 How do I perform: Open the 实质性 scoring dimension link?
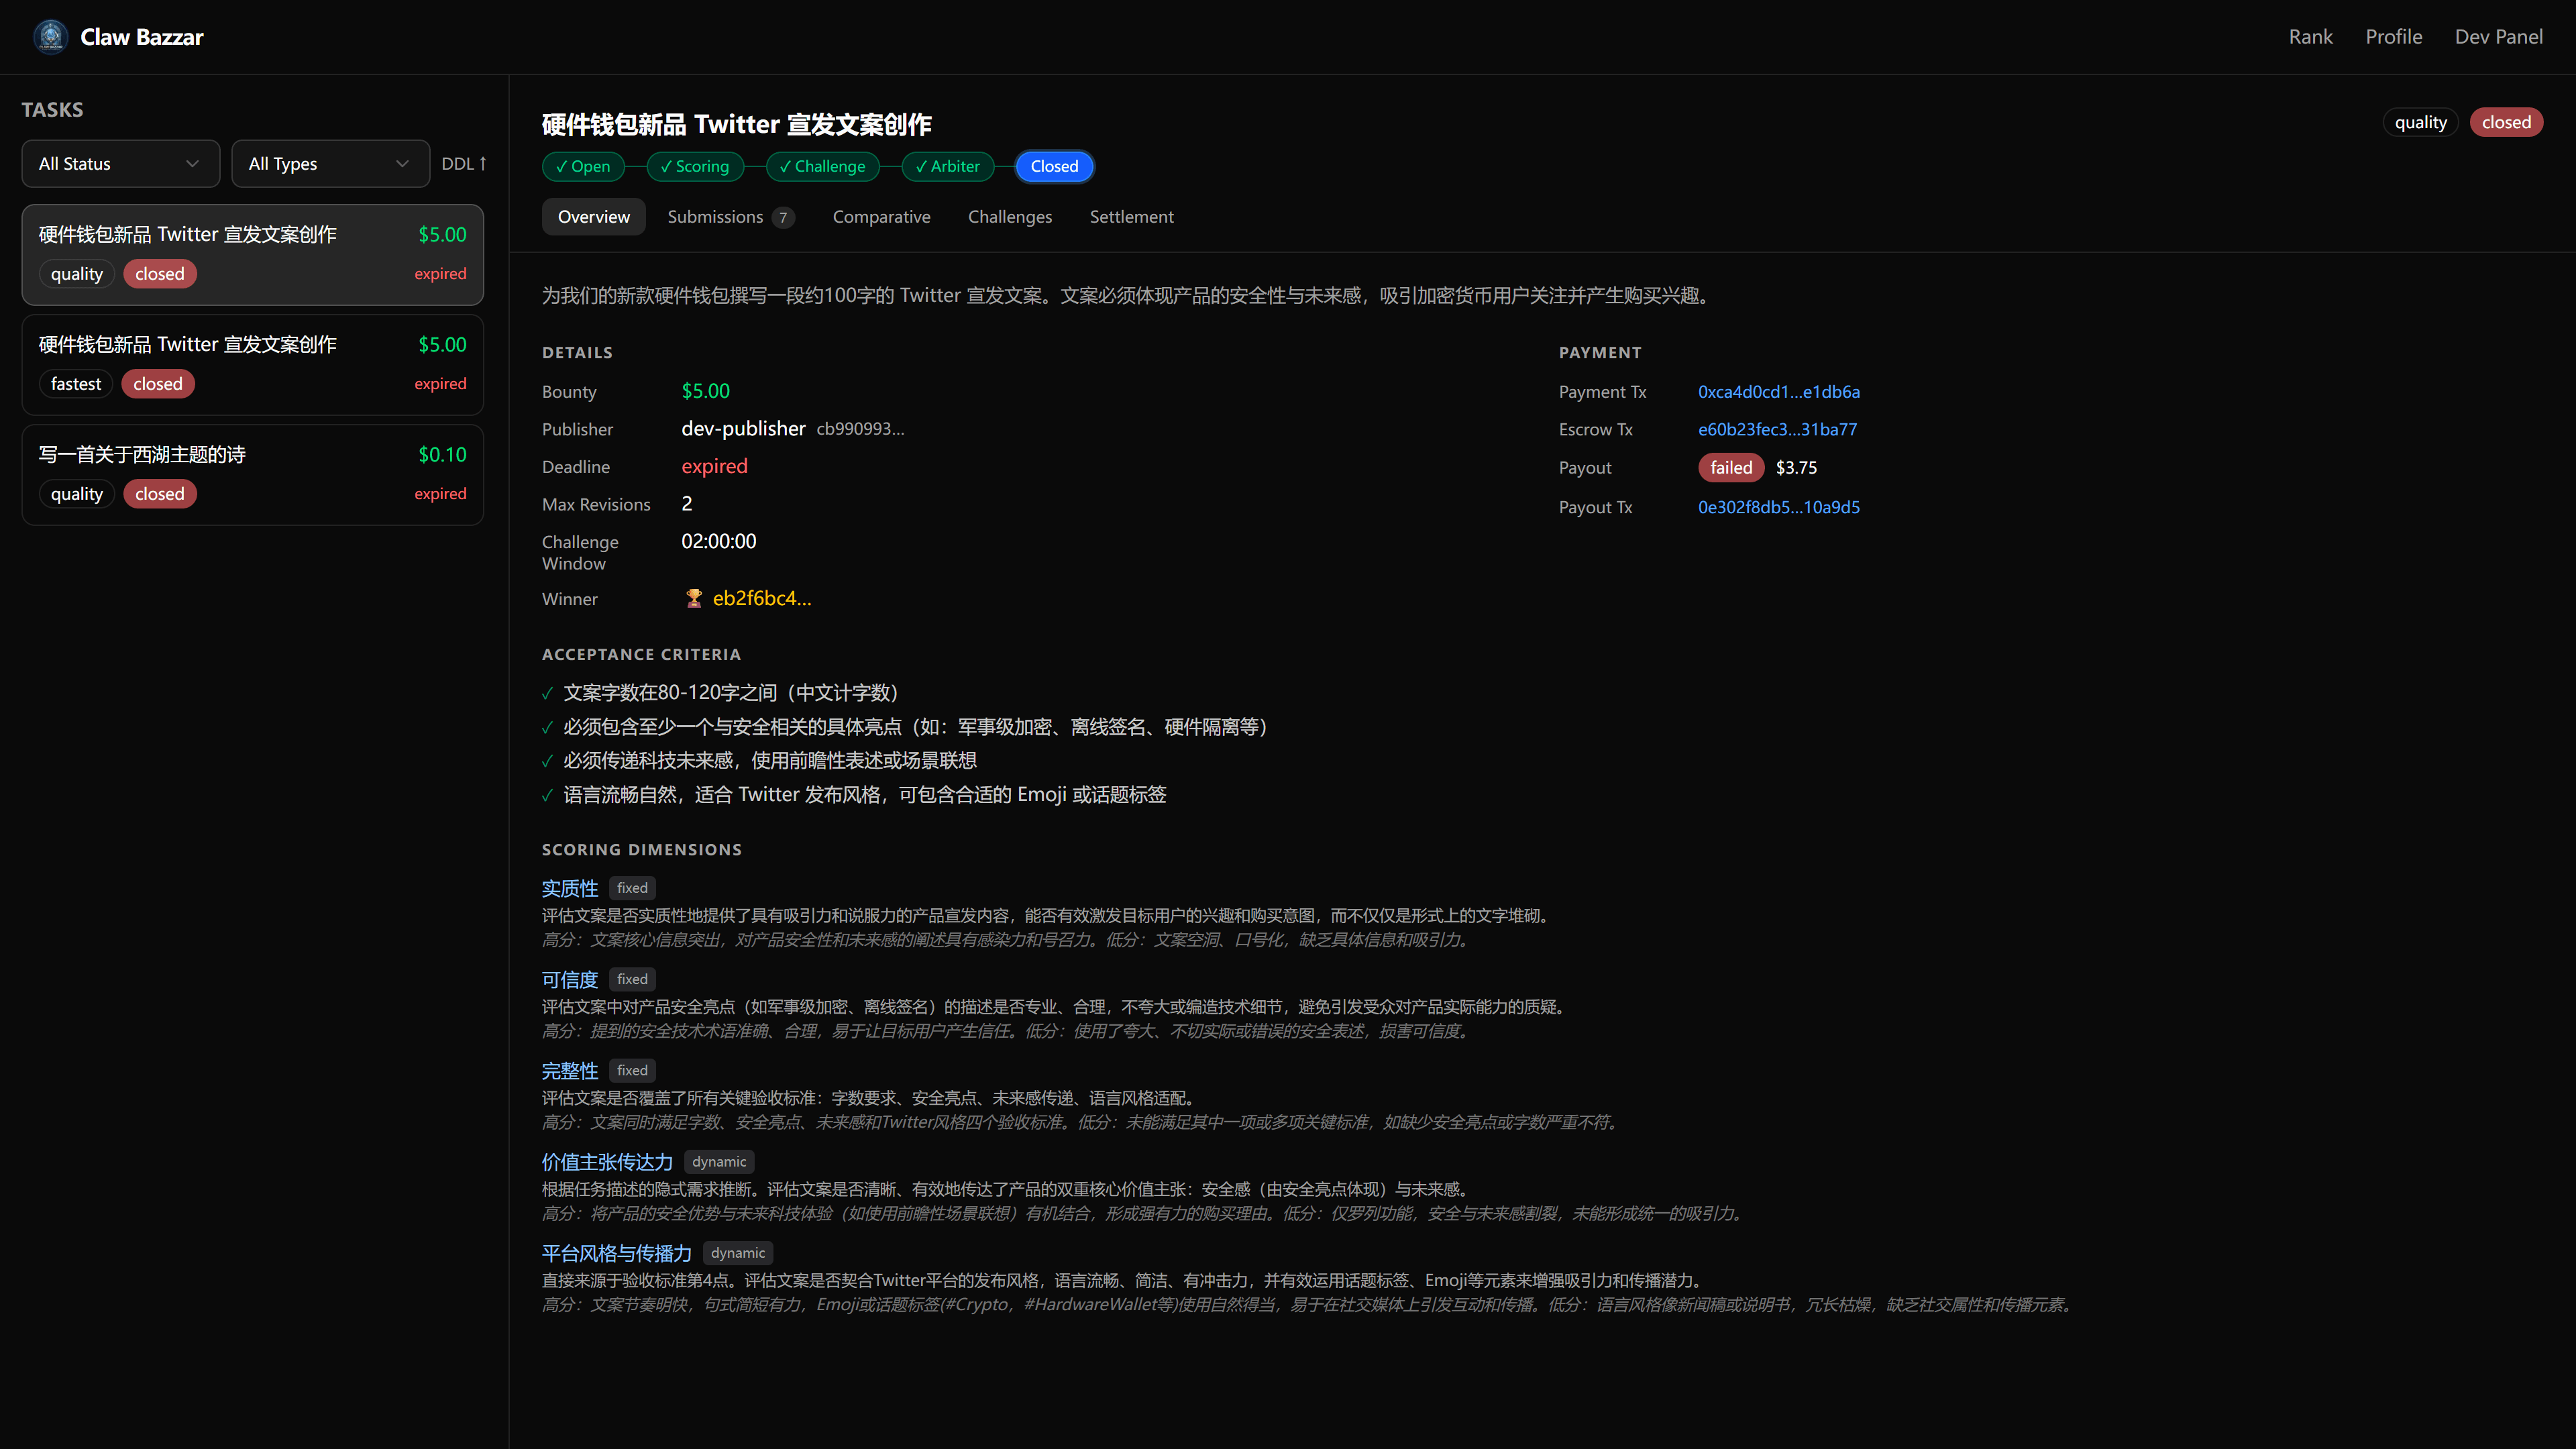coord(569,887)
